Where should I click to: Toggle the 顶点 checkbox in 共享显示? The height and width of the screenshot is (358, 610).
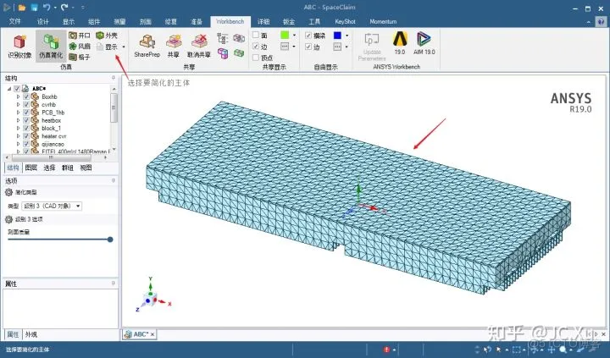click(256, 58)
